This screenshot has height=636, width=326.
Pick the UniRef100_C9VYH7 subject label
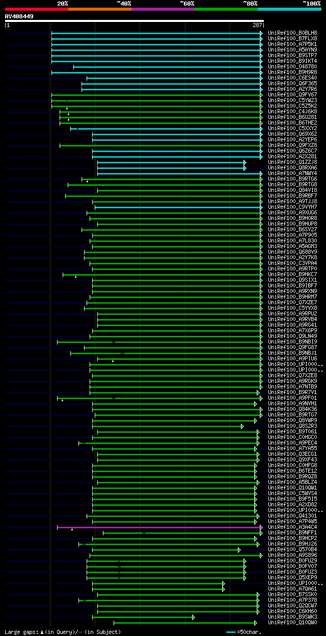click(292, 207)
